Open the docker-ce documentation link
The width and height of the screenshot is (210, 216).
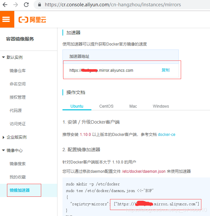click(166, 135)
